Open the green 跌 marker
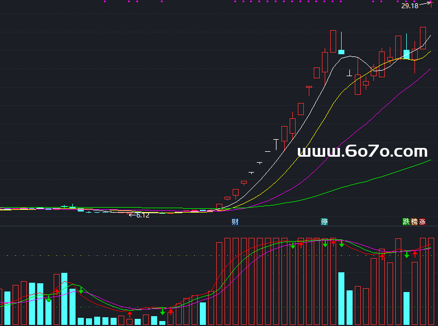This screenshot has height=326, width=438. (x=406, y=222)
